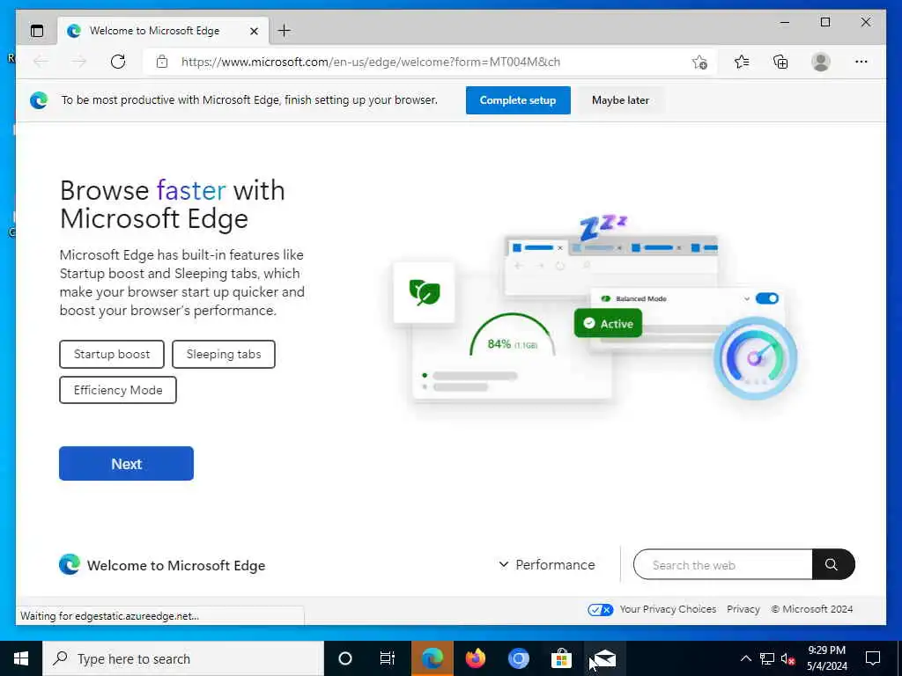Image resolution: width=902 pixels, height=676 pixels.
Task: Open Task View on taskbar
Action: pyautogui.click(x=388, y=658)
